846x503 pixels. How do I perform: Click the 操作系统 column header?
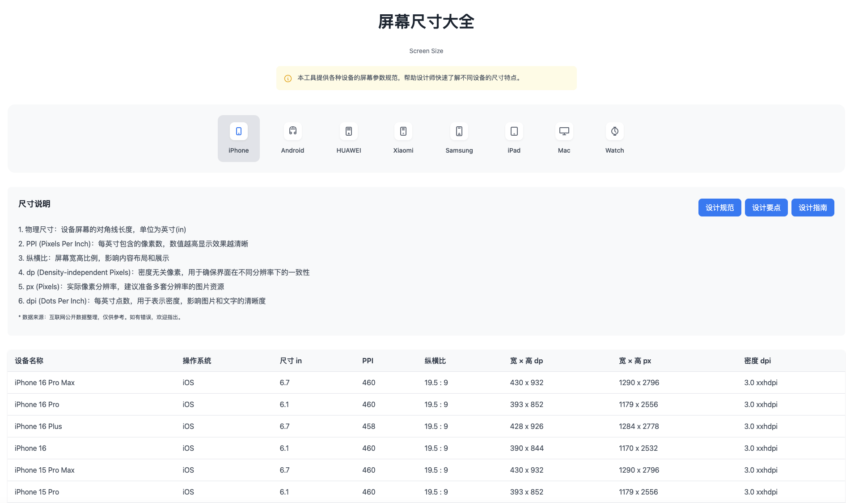tap(197, 361)
